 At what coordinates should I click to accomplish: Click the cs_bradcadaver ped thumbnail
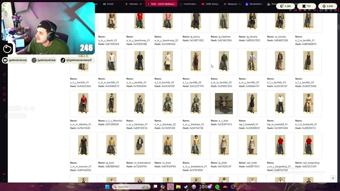pos(139,145)
